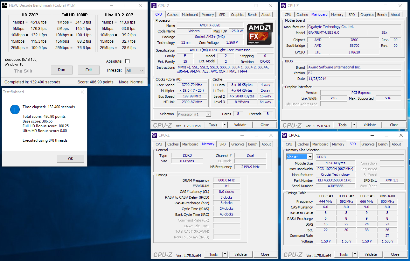Click the title icon of CPU-Z window showing CPU tab
This screenshot has width=410, height=261.
[154, 6]
